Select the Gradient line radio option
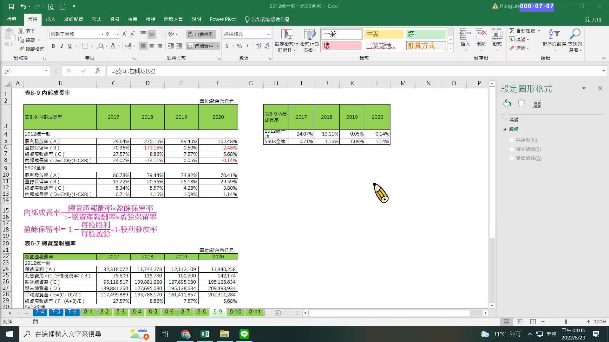Screen dimensions: 609x342 [x=512, y=158]
